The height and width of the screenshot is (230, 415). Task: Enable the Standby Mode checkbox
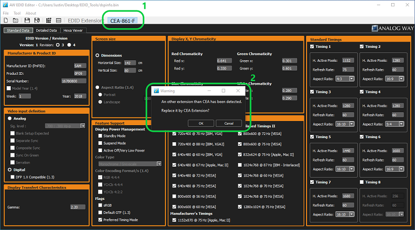[99, 136]
